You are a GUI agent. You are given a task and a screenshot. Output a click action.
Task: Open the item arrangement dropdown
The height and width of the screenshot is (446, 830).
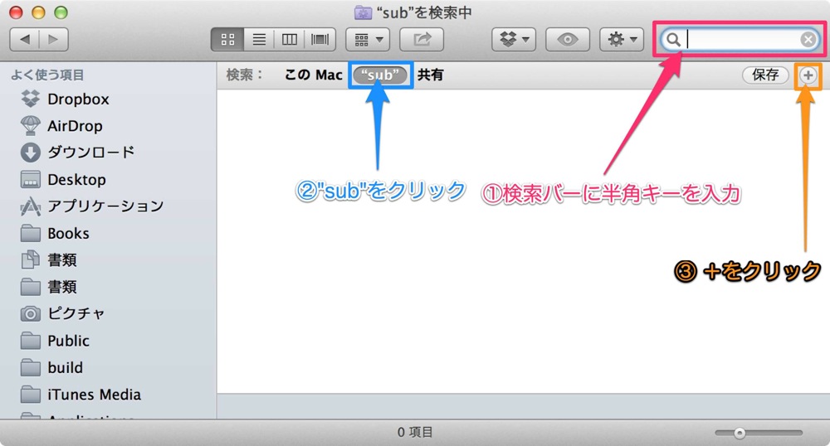coord(368,39)
